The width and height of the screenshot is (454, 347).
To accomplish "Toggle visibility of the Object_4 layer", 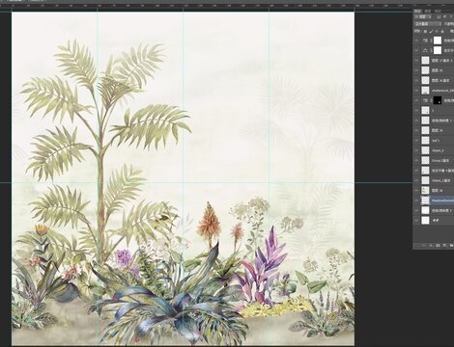I will (x=417, y=150).
